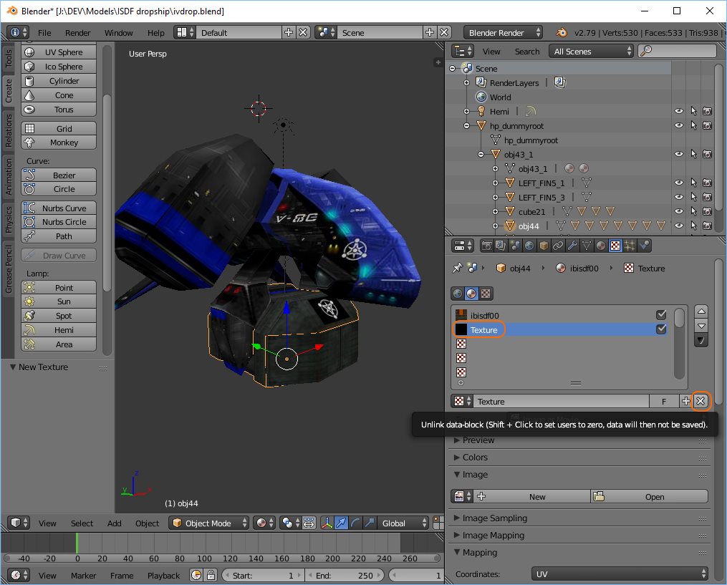This screenshot has width=727, height=585.
Task: Select the translate manipulator arrow icon
Action: pyautogui.click(x=341, y=523)
